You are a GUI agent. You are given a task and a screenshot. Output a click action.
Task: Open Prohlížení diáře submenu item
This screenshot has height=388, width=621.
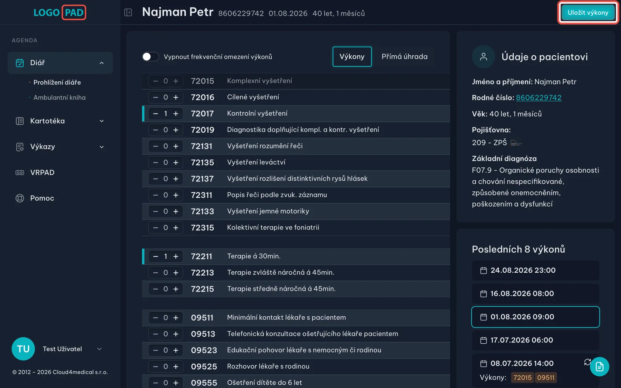[x=57, y=82]
